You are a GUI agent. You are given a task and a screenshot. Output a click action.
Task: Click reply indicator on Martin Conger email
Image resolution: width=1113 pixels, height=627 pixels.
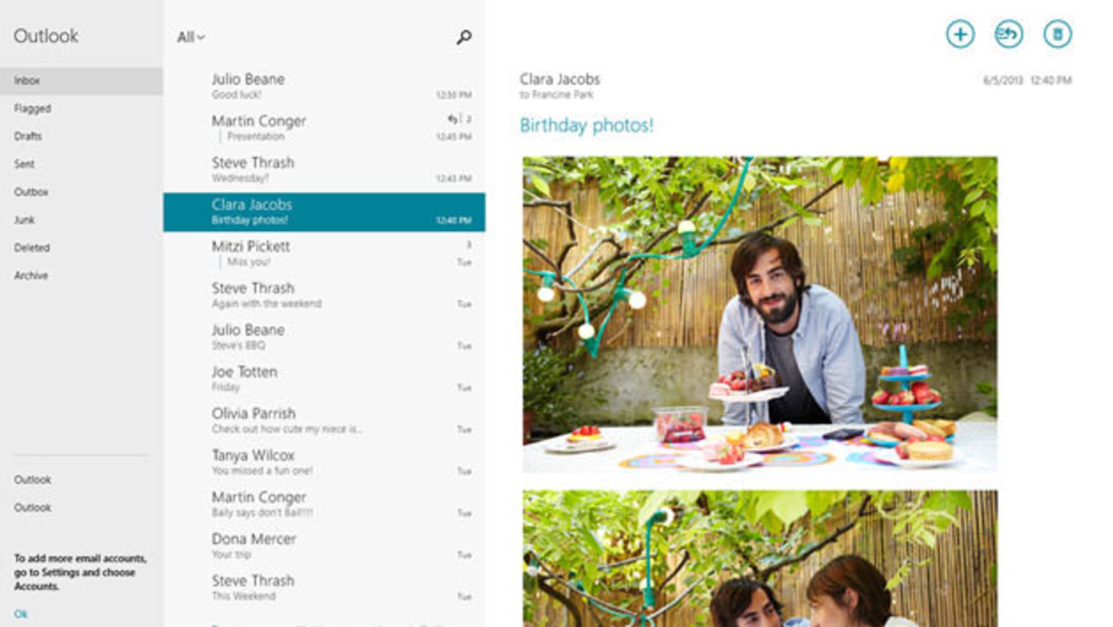coord(453,119)
